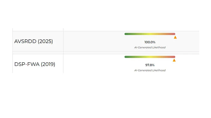The height and width of the screenshot is (118, 211).
Task: Click AI-Generated Likelihood caption under 97.8%
Action: (150, 70)
